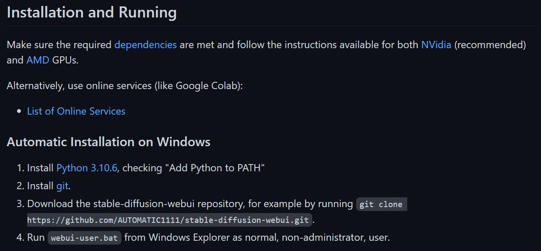
Task: Open the git install link
Action: pyautogui.click(x=62, y=186)
